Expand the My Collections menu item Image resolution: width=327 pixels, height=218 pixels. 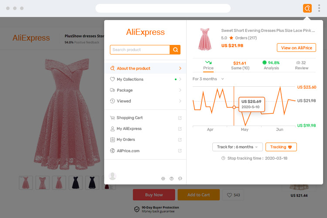pos(145,79)
